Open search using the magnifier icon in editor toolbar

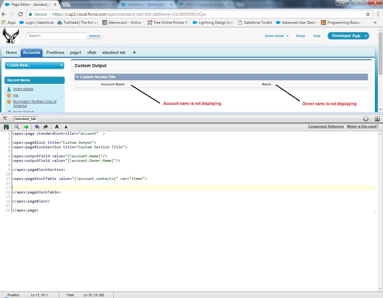(x=17, y=127)
